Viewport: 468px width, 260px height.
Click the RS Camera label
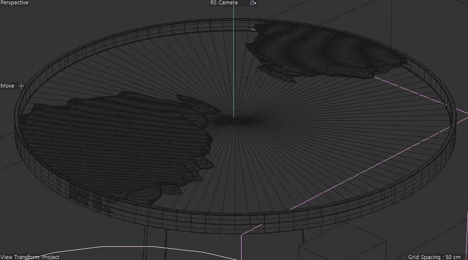[x=224, y=2]
